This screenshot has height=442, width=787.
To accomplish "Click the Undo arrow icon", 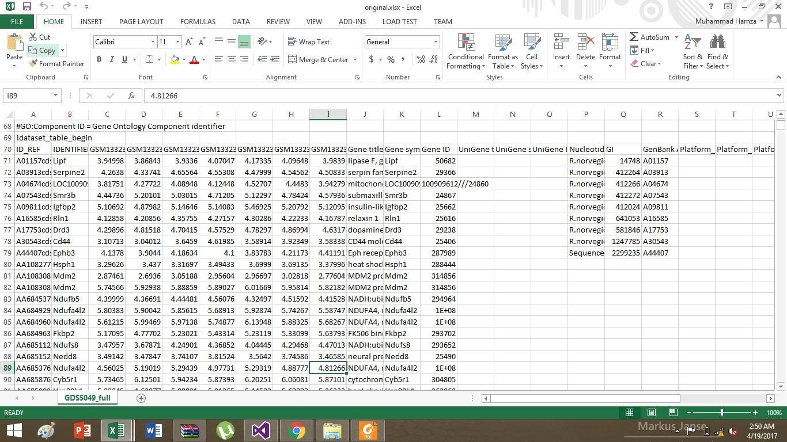I will click(44, 7).
